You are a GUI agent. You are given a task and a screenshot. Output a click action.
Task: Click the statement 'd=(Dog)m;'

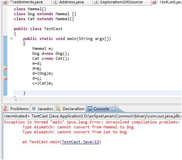pyautogui.click(x=43, y=74)
